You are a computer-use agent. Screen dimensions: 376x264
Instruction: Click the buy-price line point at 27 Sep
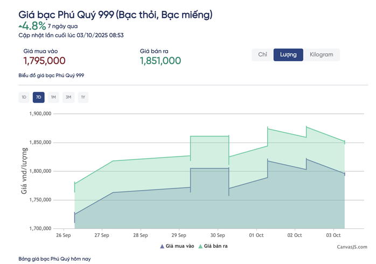click(112, 192)
